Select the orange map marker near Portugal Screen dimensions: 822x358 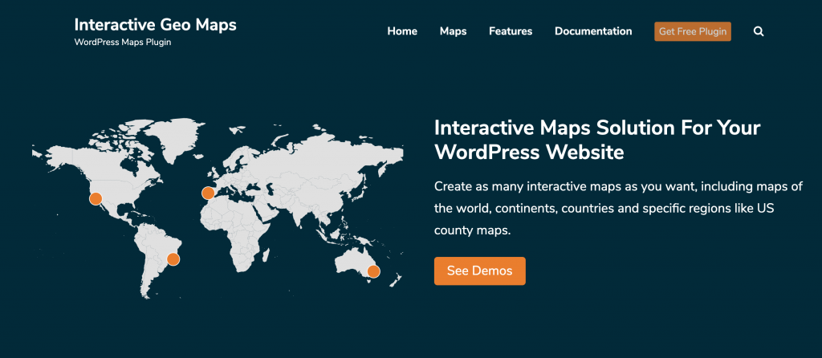coord(208,193)
